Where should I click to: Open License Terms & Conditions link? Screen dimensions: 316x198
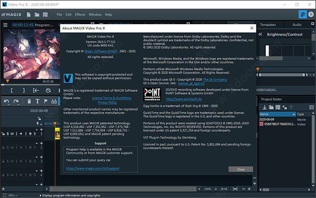pos(112,98)
